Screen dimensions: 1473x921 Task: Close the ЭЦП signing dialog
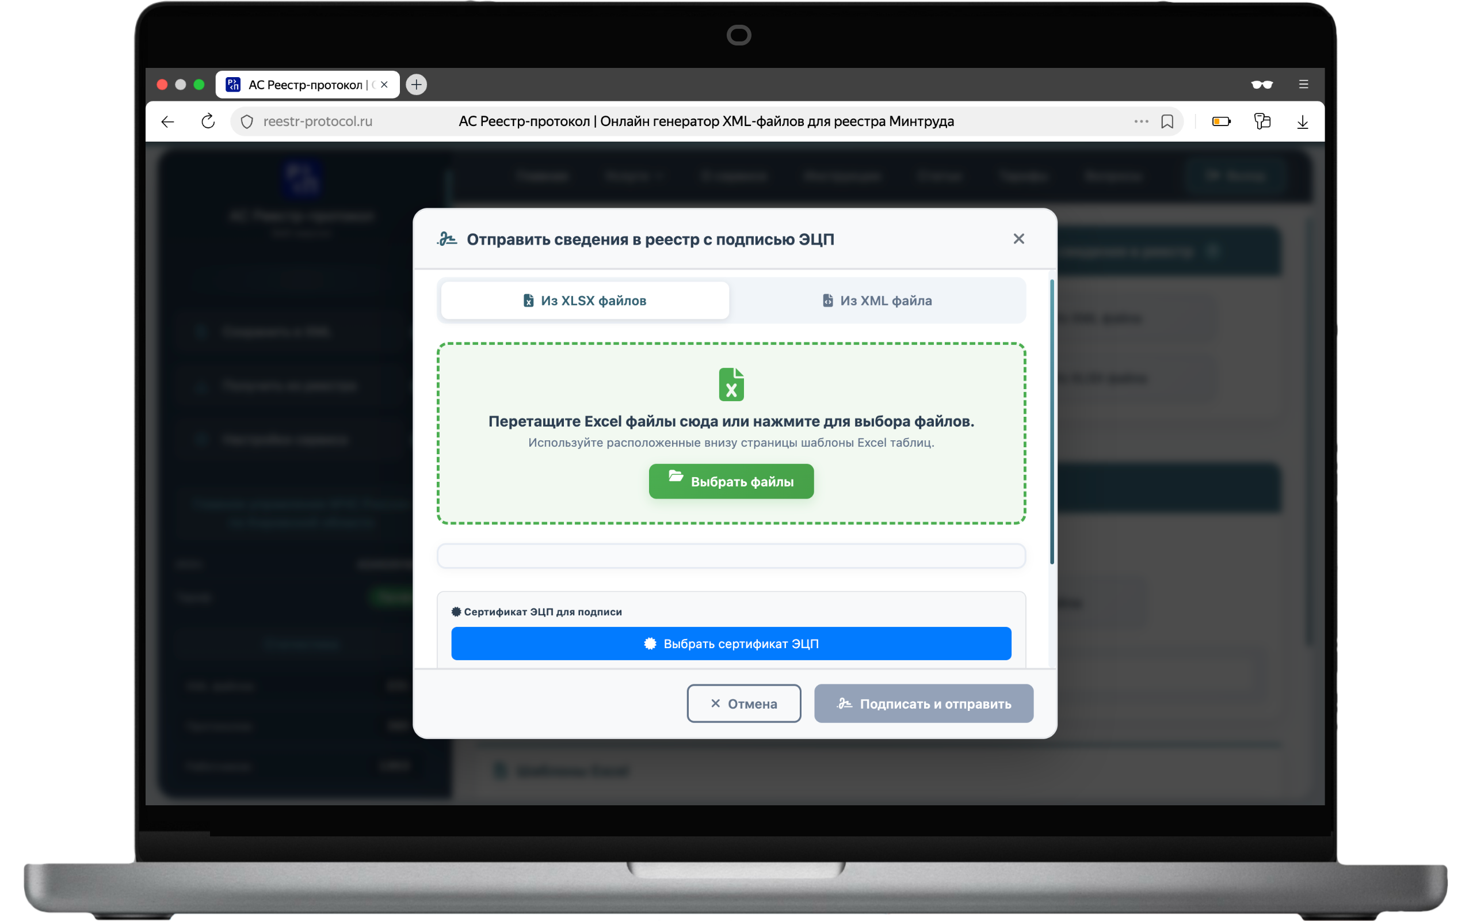[x=1018, y=239]
